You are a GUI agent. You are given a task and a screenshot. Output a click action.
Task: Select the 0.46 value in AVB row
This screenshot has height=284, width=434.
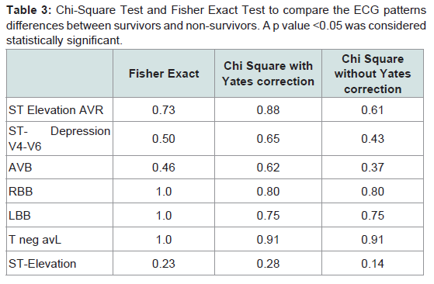(164, 168)
